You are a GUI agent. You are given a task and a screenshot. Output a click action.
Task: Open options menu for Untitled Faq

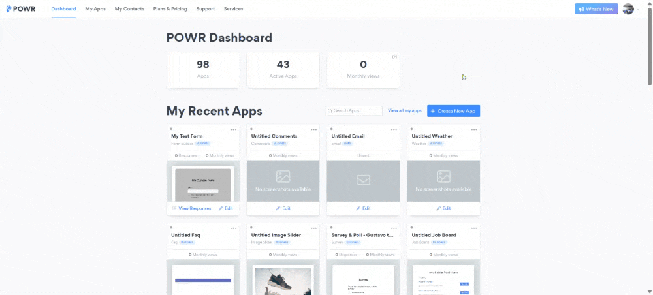(x=234, y=228)
